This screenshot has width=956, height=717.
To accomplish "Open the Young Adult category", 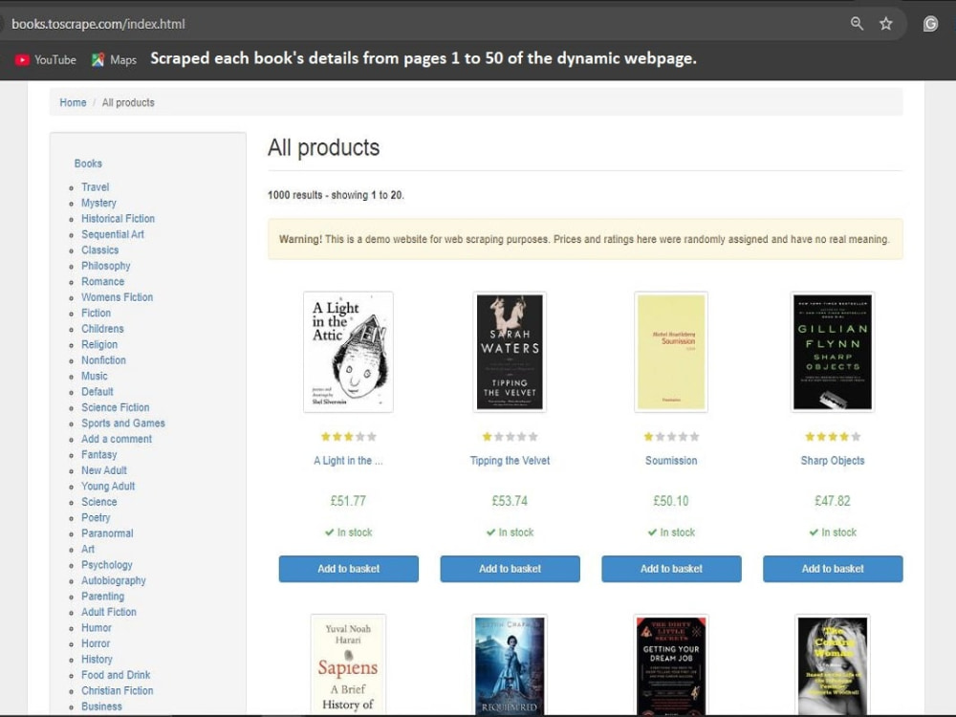I will (x=108, y=486).
